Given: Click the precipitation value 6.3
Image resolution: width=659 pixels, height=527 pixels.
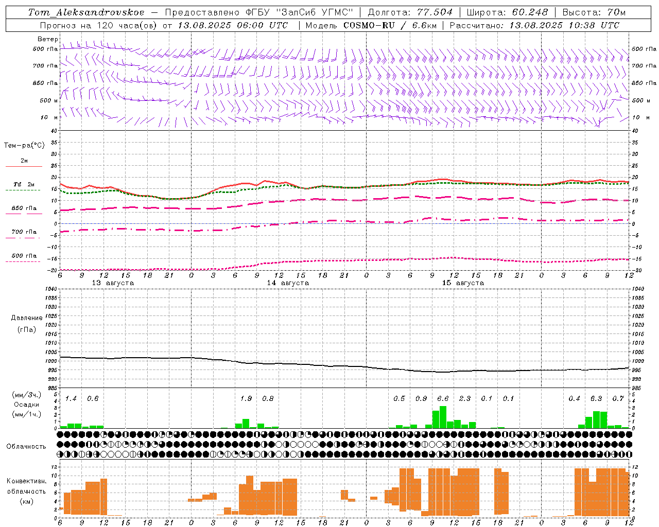Looking at the screenshot, I should (x=596, y=399).
